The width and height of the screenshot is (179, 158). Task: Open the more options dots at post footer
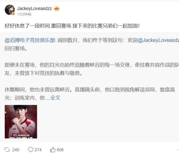pyautogui.click(x=178, y=150)
